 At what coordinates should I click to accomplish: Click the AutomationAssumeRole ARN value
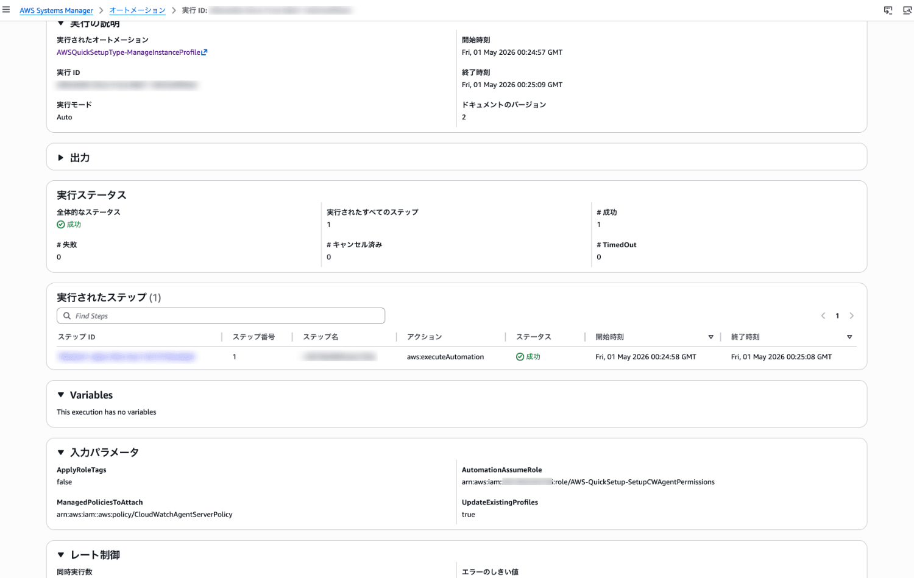click(x=588, y=482)
